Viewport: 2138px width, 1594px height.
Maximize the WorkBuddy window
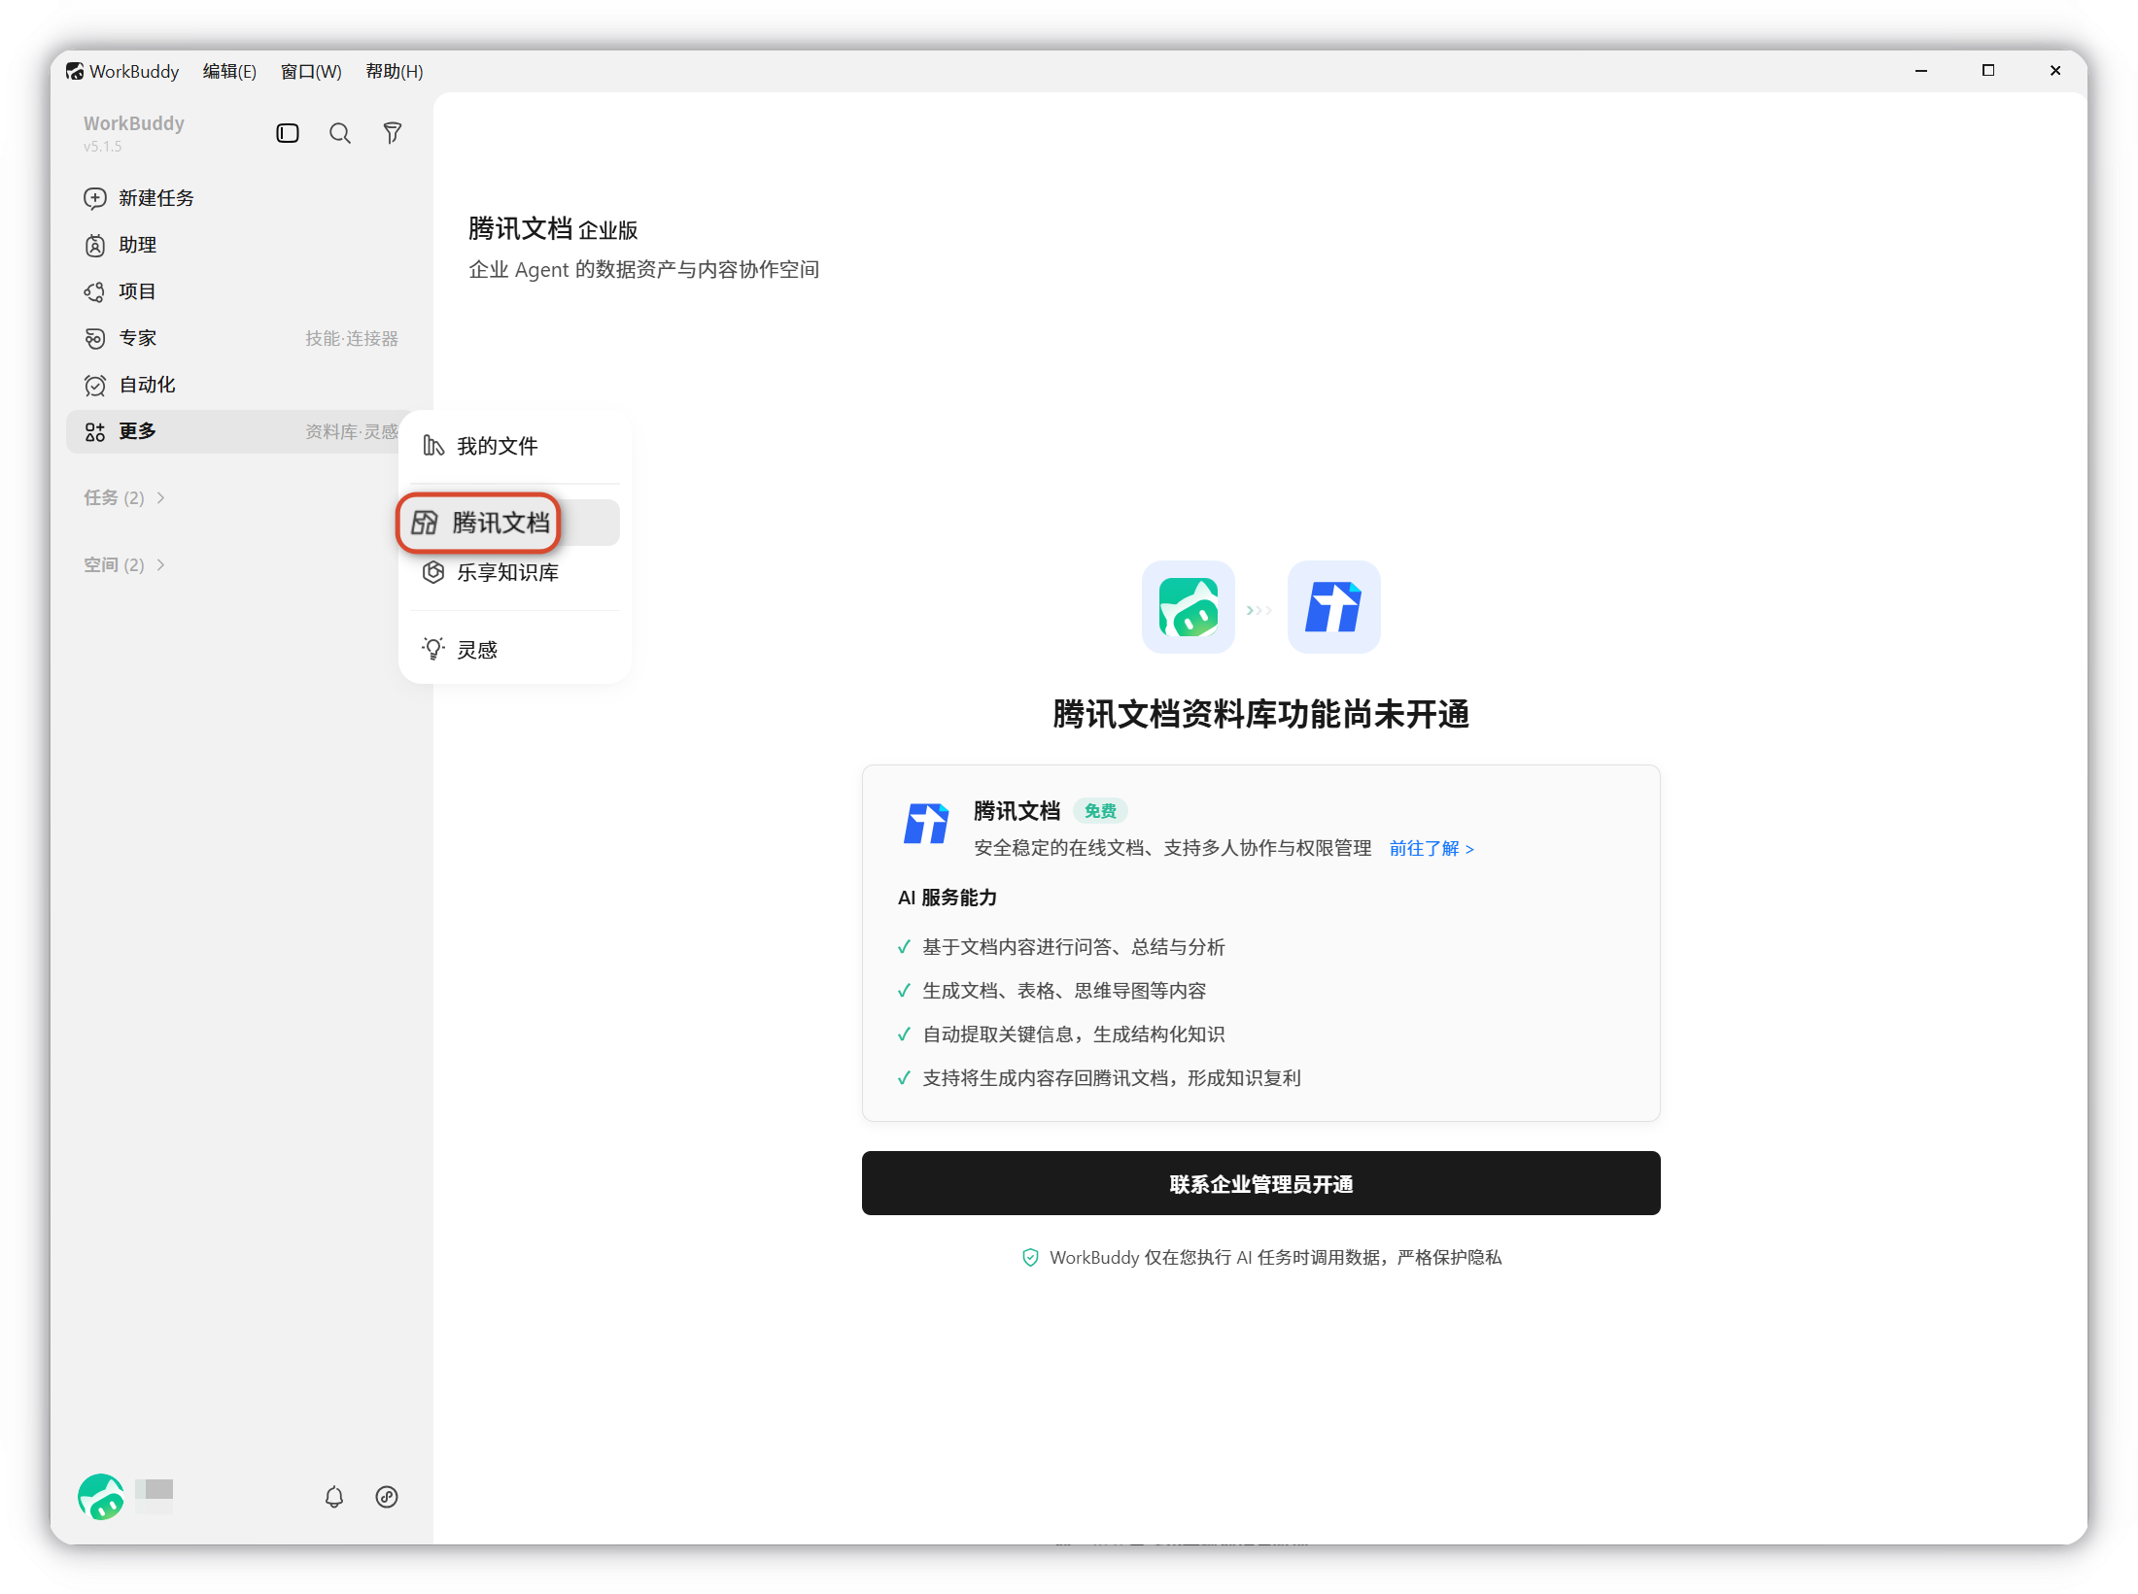1988,71
